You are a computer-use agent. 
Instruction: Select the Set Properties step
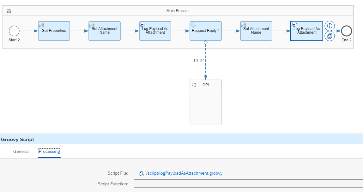(54, 31)
